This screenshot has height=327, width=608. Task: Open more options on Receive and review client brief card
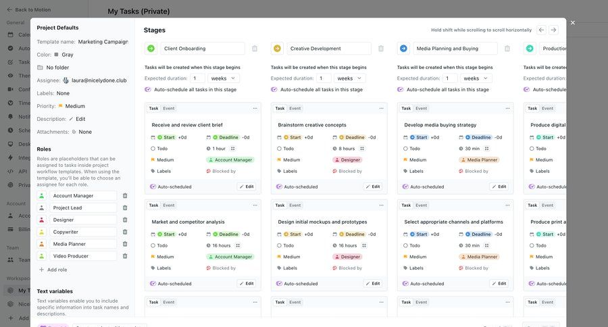click(255, 108)
